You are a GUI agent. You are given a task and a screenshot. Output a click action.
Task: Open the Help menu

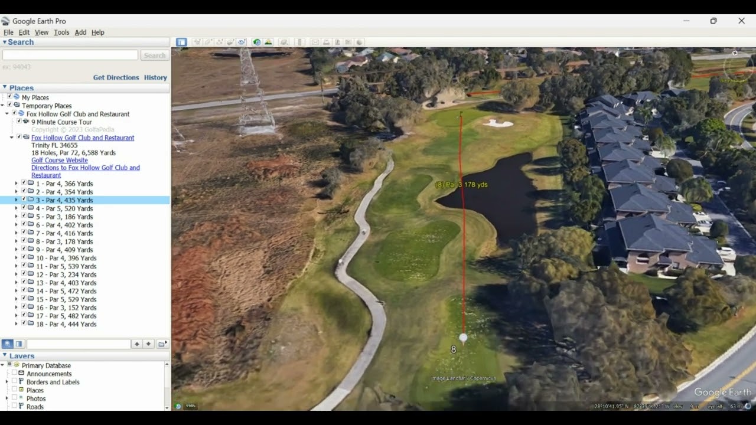[x=98, y=32]
